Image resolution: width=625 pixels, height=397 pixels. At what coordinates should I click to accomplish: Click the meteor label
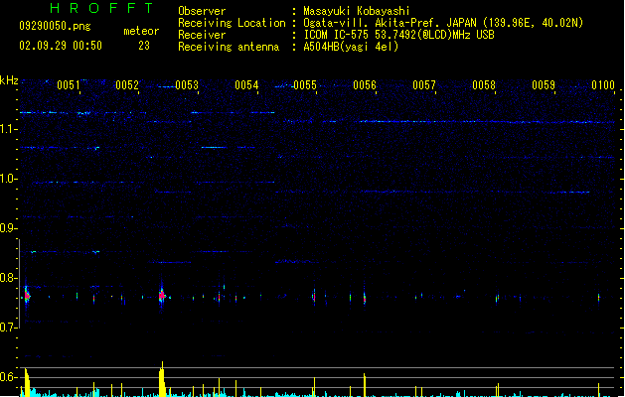[x=141, y=31]
